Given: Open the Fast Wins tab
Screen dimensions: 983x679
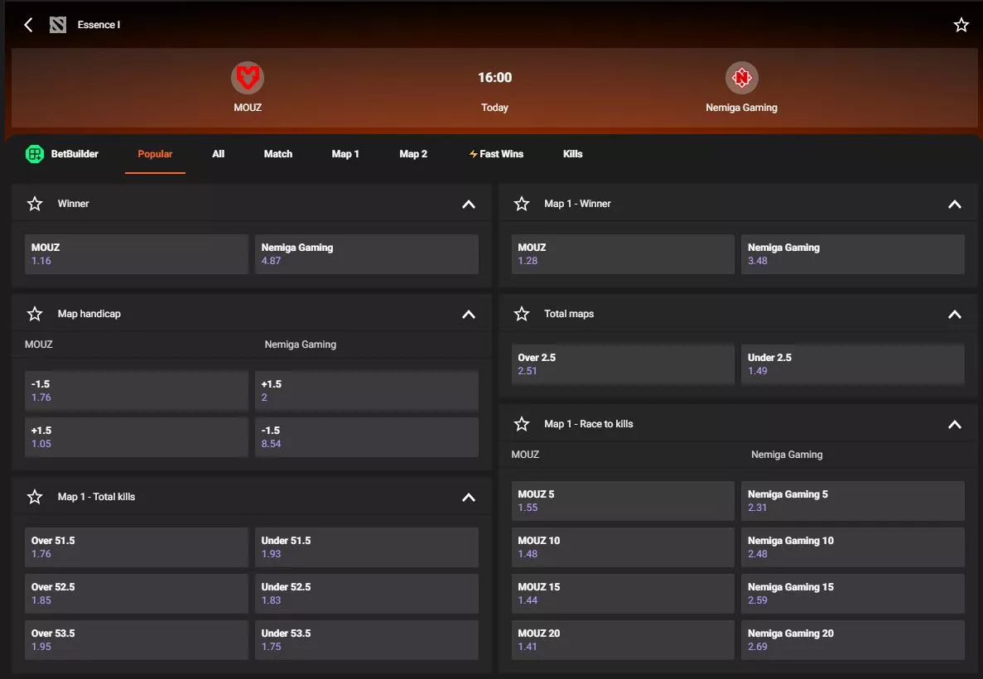Looking at the screenshot, I should pyautogui.click(x=496, y=154).
